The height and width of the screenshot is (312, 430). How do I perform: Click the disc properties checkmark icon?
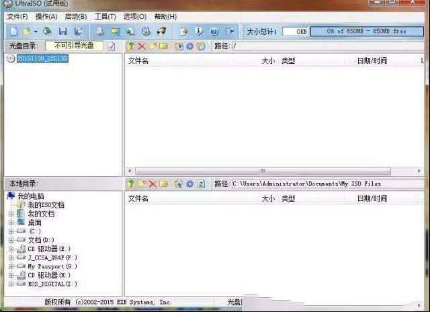pyautogui.click(x=111, y=46)
